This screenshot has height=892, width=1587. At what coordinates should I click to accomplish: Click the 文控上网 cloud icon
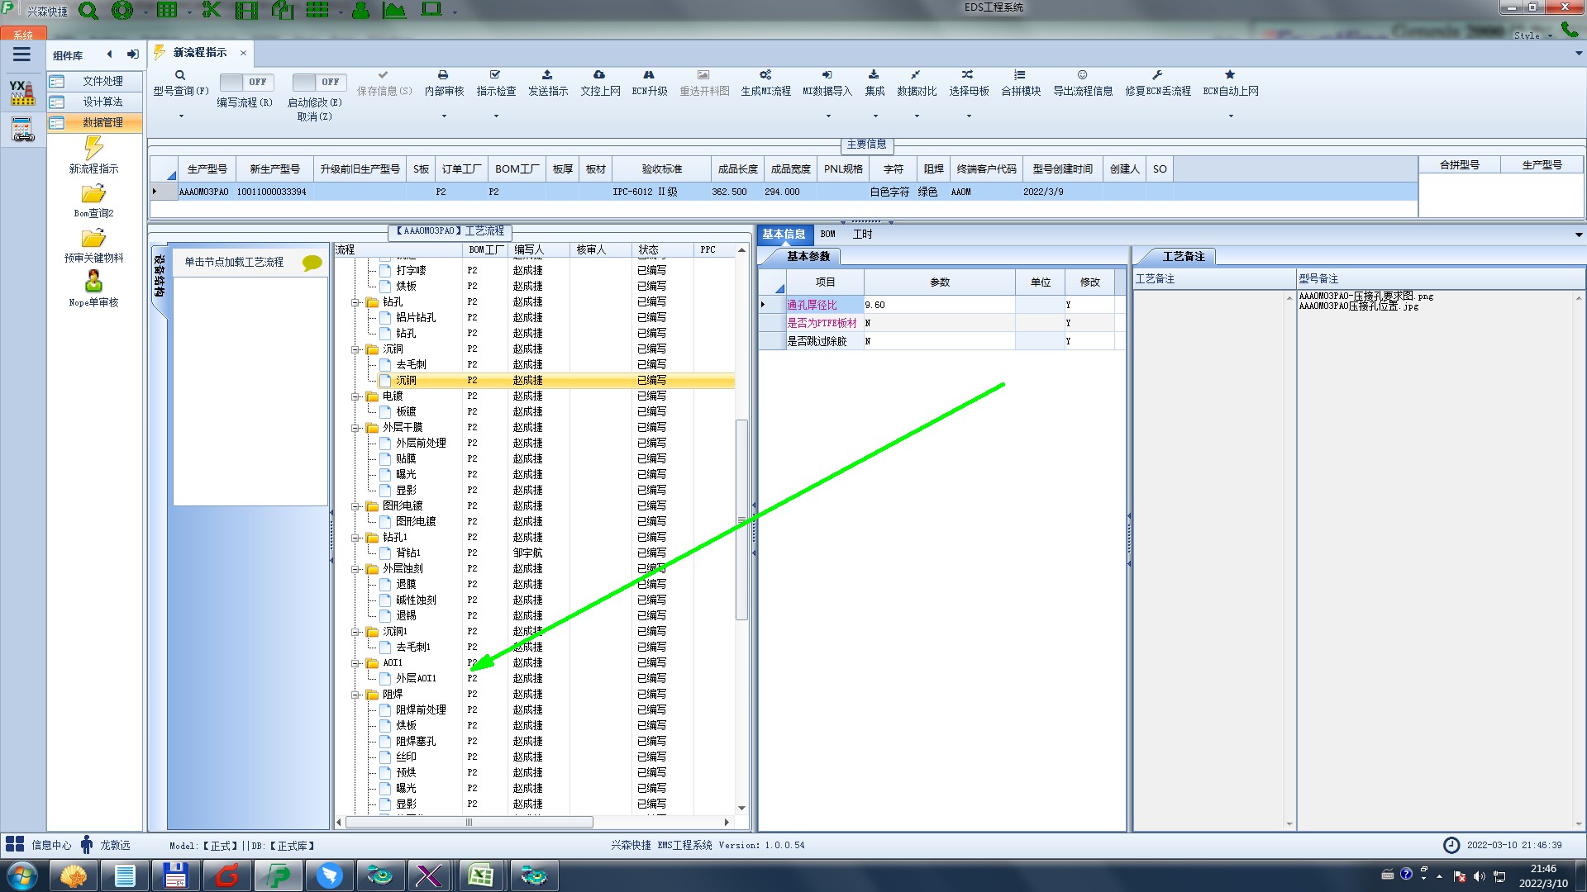(599, 75)
